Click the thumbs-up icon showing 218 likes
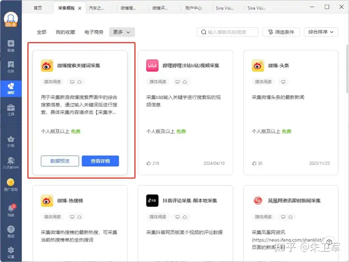Viewport: 349px width, 262px height. pos(148,163)
